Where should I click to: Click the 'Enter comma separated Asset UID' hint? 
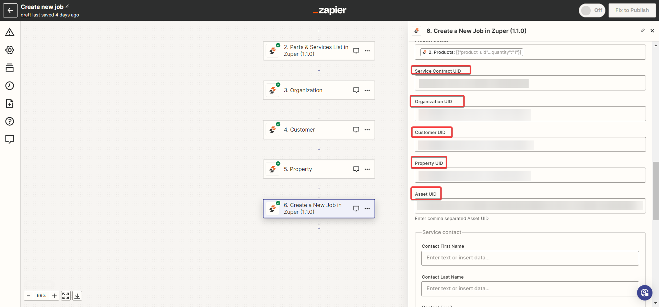[451, 219]
